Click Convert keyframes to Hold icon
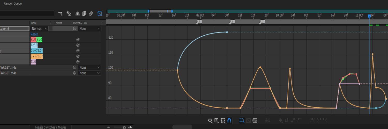Screen dimensions: 388x129 [287, 120]
